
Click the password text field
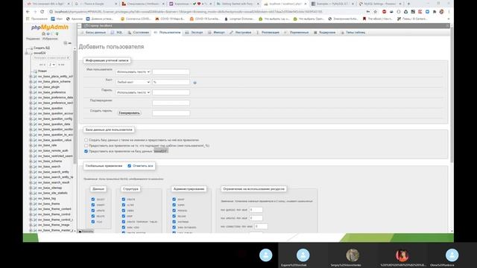coord(171,92)
